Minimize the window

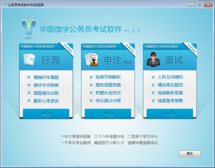(191, 5)
